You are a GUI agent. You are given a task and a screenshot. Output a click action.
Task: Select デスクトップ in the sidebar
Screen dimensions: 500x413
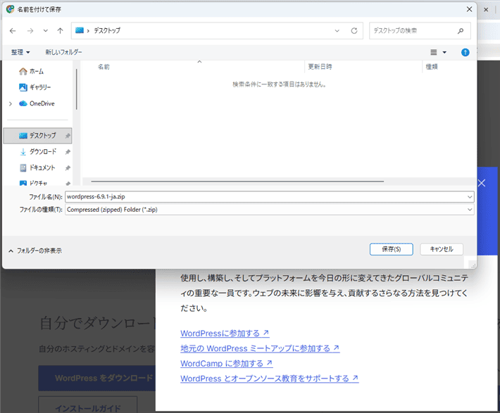[37, 136]
